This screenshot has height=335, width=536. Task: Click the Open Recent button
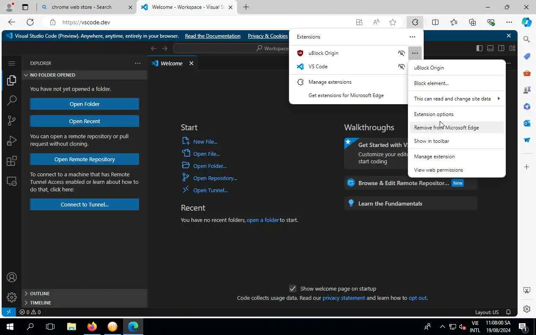85,121
